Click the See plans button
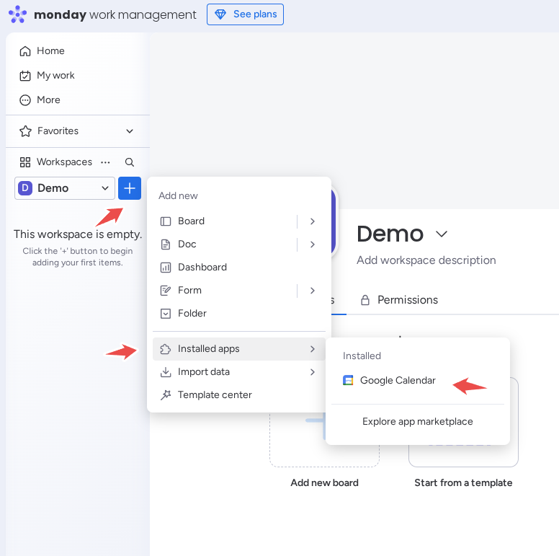 [245, 14]
